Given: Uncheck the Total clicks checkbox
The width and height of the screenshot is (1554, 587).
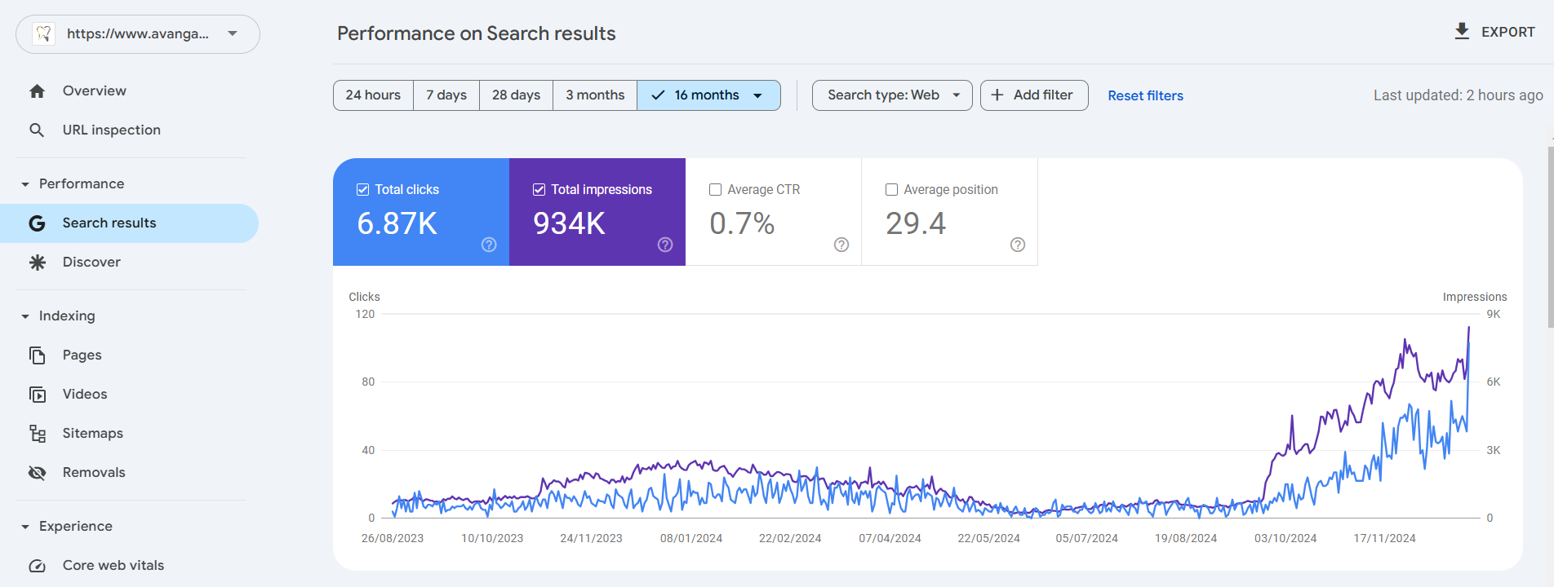Looking at the screenshot, I should tap(363, 190).
